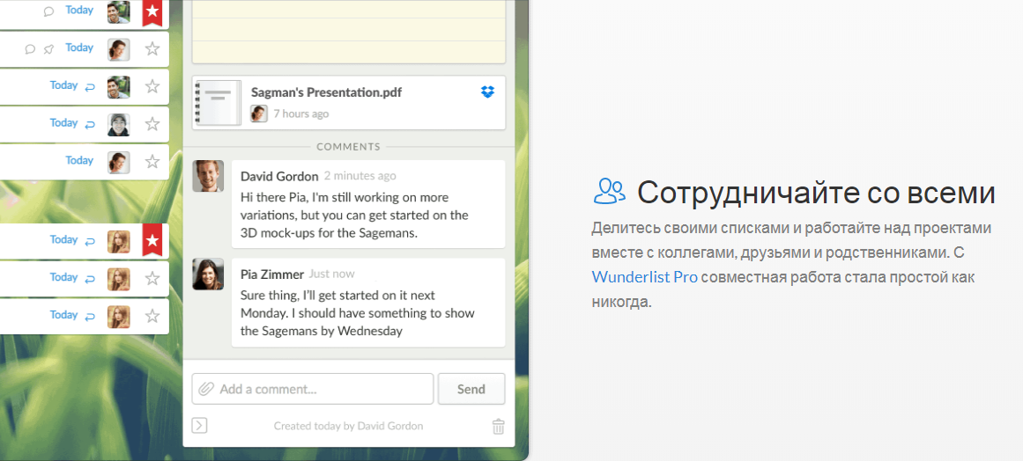Click the '7 hours ago' attachment timestamp
This screenshot has width=1023, height=461.
click(300, 114)
